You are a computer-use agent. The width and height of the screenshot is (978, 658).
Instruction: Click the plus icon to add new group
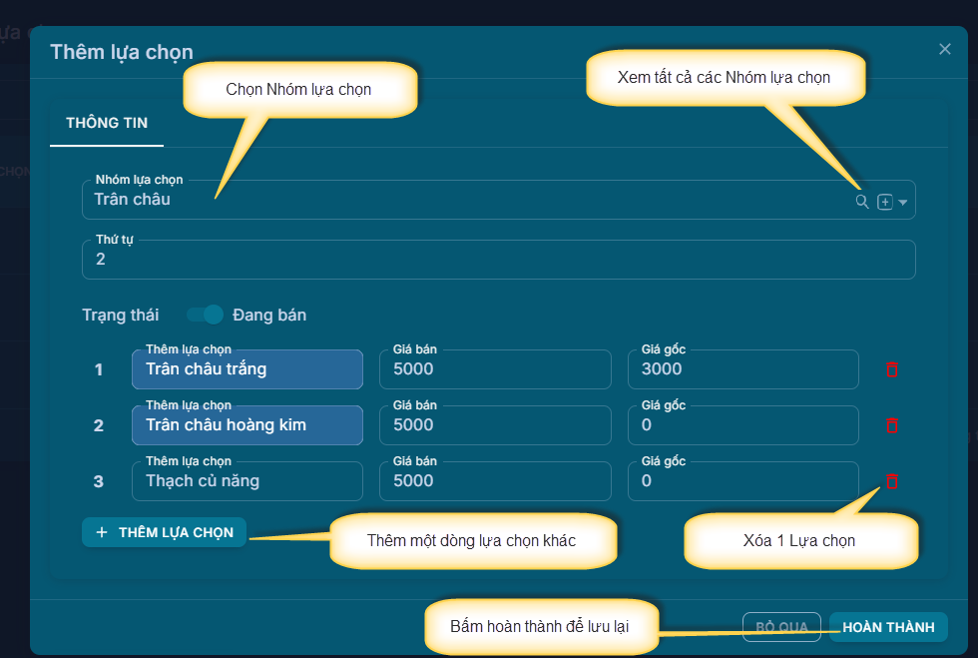[x=884, y=202]
